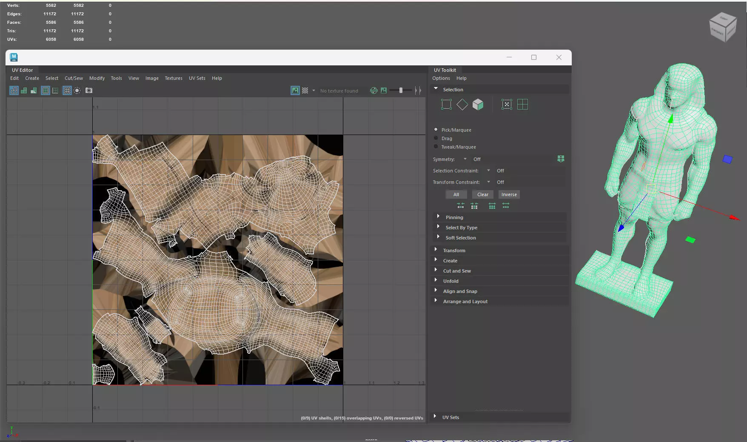Click the green grid-square icon beside shell borders
The width and height of the screenshot is (747, 442).
point(55,90)
